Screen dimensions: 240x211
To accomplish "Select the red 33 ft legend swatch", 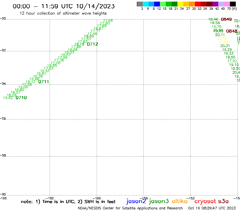I will pos(198,4).
